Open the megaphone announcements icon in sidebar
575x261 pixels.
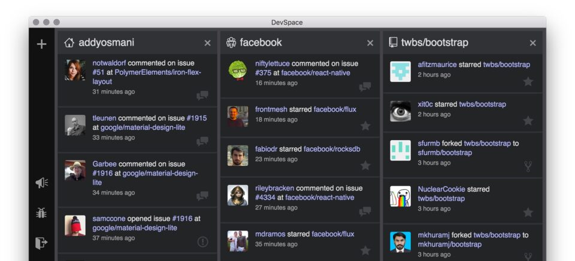(x=41, y=183)
